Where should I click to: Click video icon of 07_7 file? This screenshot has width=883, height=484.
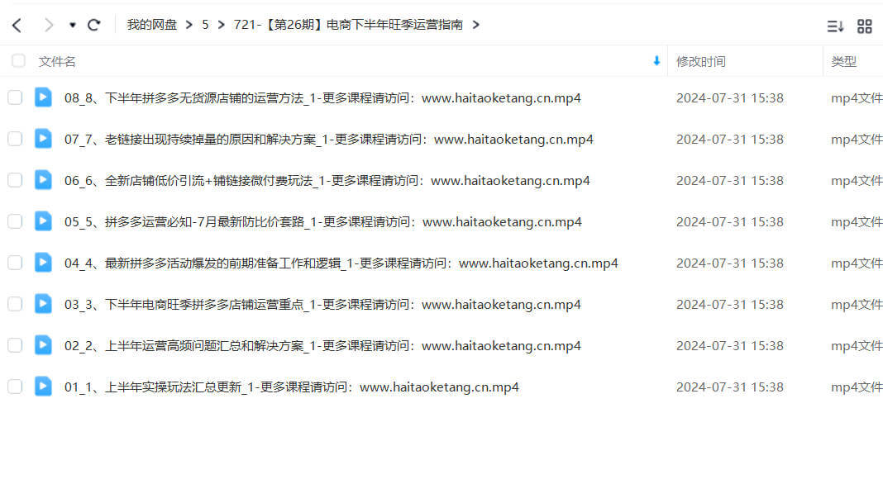pos(43,139)
